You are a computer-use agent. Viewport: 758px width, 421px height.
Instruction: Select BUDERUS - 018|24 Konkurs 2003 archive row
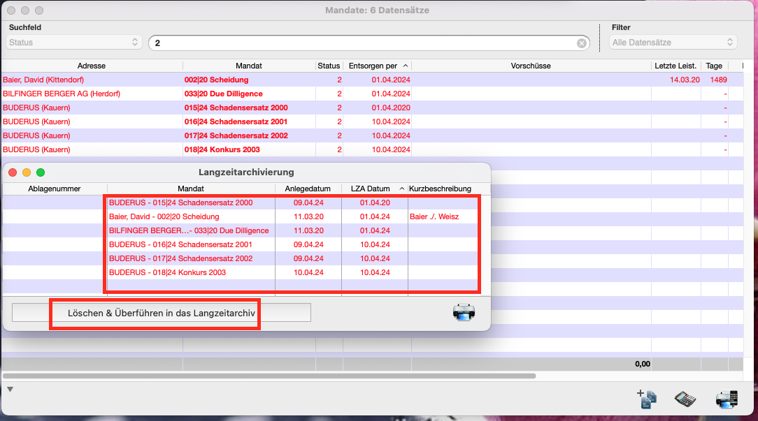point(247,273)
